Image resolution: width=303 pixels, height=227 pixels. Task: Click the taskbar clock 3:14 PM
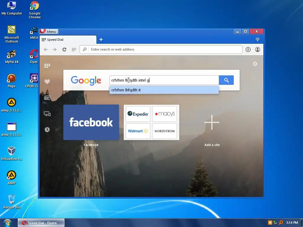pyautogui.click(x=292, y=223)
